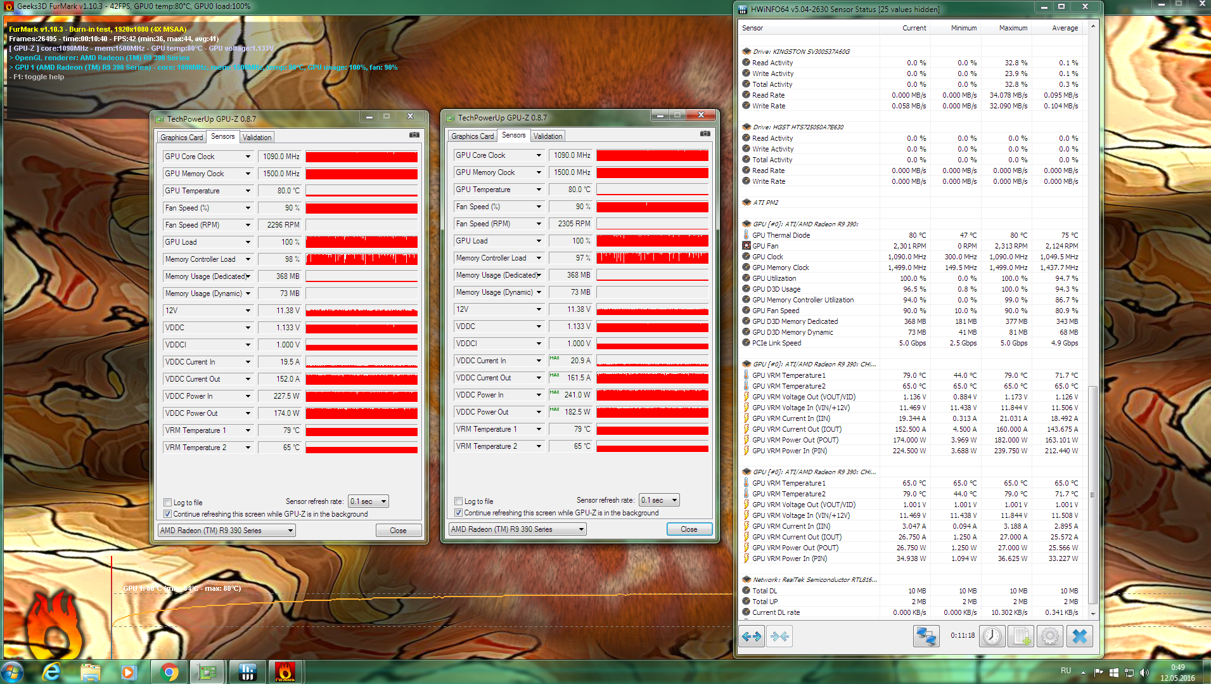This screenshot has width=1211, height=684.
Task: Show hidden system tray icons
Action: (x=1083, y=673)
